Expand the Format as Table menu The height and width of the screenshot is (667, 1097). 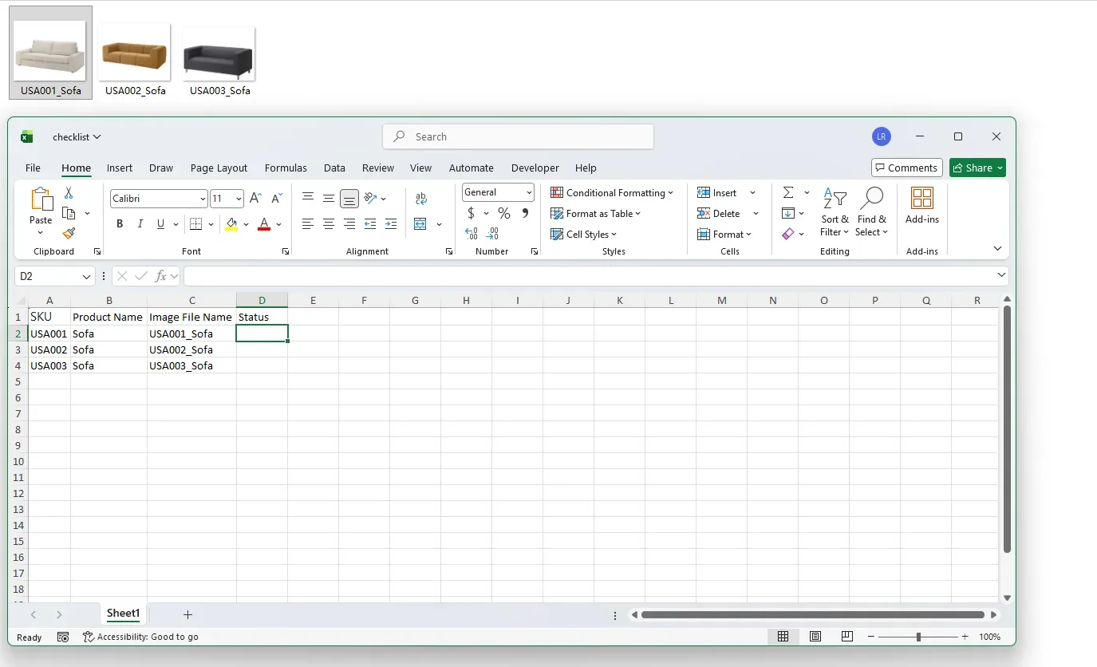596,213
